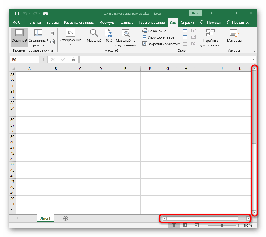This screenshot has width=266, height=237.
Task: Click the horizontal scrollbar left arrow
Action: click(165, 218)
